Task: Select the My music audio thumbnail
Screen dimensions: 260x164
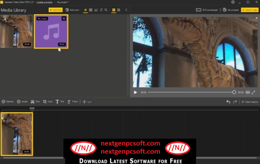Action: pos(51,32)
